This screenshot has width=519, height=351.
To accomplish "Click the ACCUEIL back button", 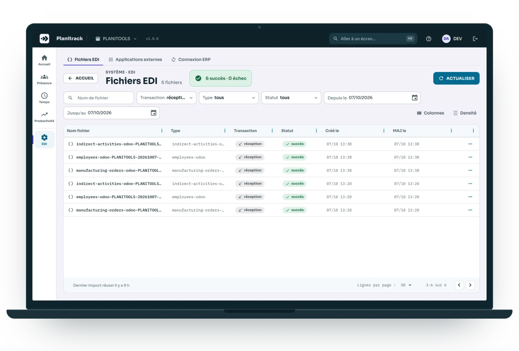I will (x=81, y=78).
